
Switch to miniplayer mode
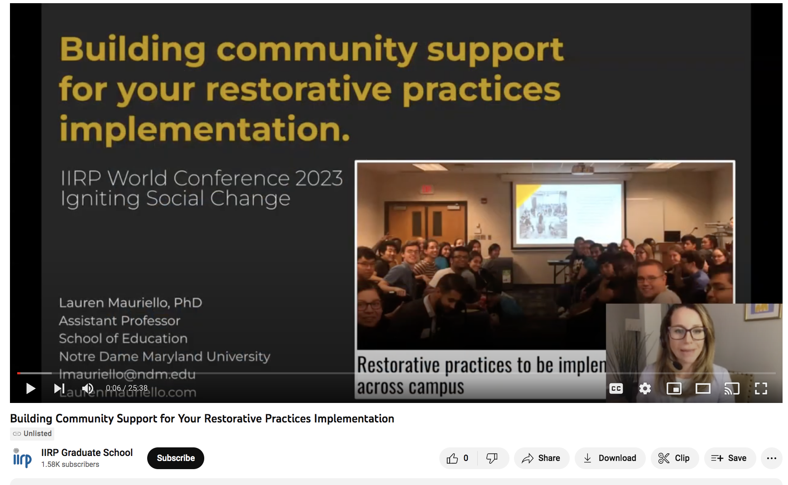tap(674, 388)
